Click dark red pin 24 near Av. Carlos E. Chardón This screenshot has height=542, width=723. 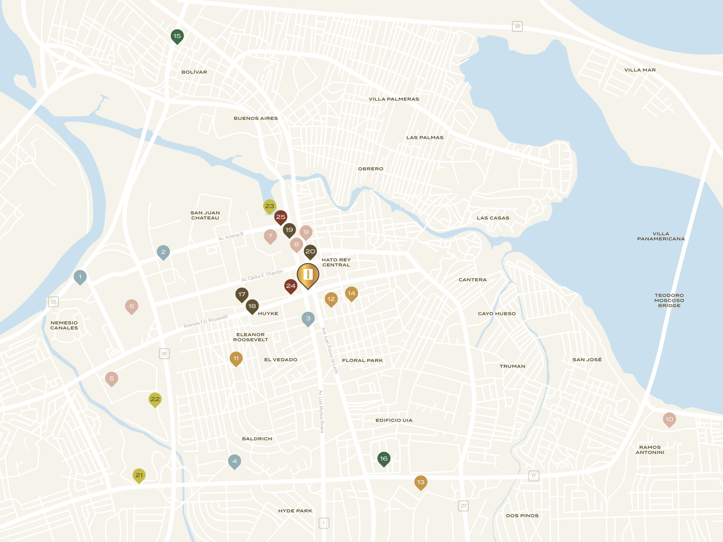[x=290, y=286]
